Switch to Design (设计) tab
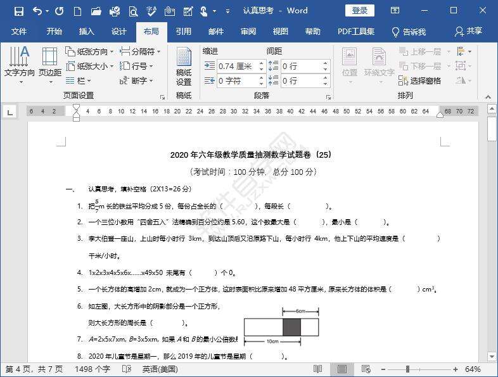Screen dimensions: 498x377 click(118, 32)
